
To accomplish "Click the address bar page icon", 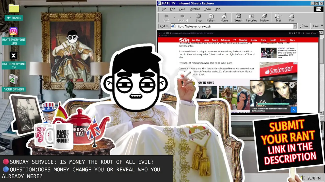I will (x=173, y=26).
